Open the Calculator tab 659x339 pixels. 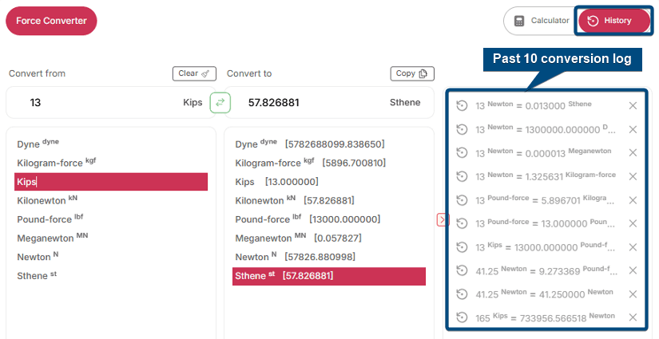pyautogui.click(x=542, y=21)
